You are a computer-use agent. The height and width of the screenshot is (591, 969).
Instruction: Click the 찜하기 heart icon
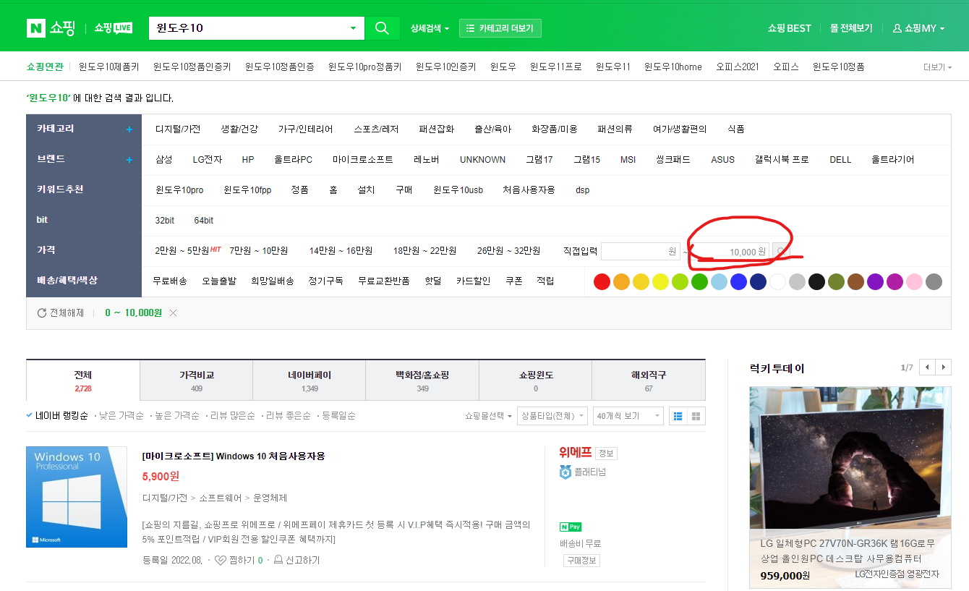(221, 561)
